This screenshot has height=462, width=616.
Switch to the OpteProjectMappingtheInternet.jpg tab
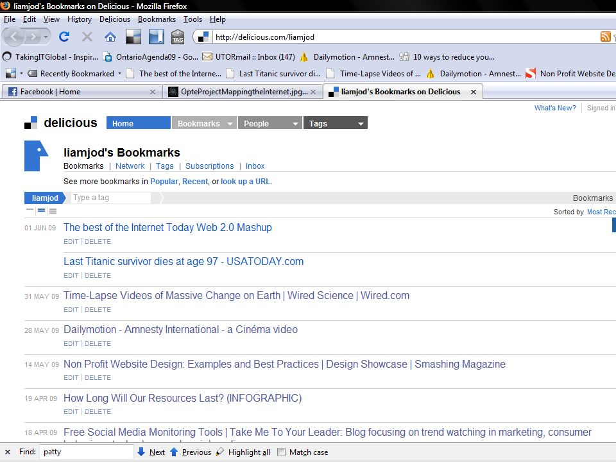pyautogui.click(x=243, y=92)
